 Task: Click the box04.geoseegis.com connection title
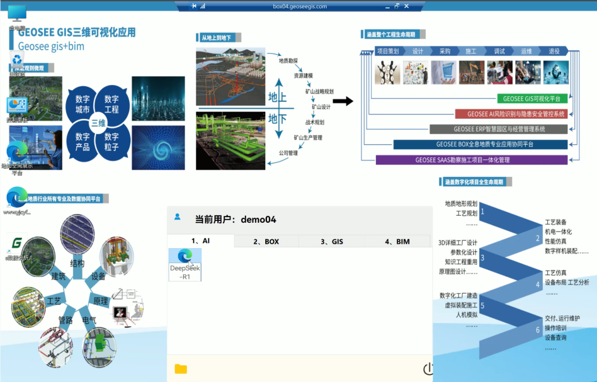coord(300,7)
